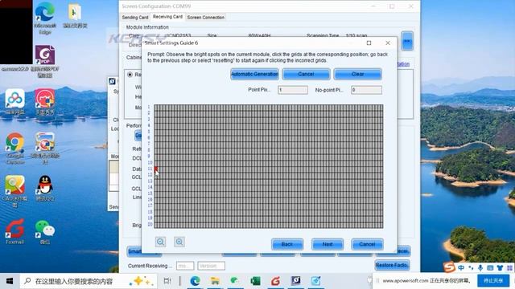Viewport: 515px width, 289px height.
Task: Click the Sogou input method S icon
Action: (449, 267)
